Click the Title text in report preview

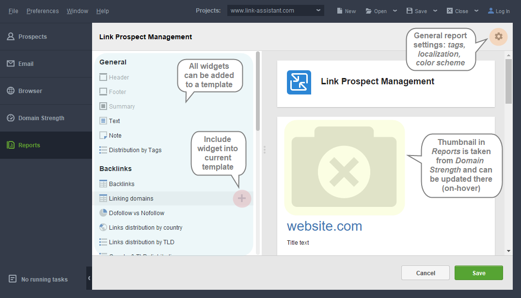pyautogui.click(x=298, y=243)
